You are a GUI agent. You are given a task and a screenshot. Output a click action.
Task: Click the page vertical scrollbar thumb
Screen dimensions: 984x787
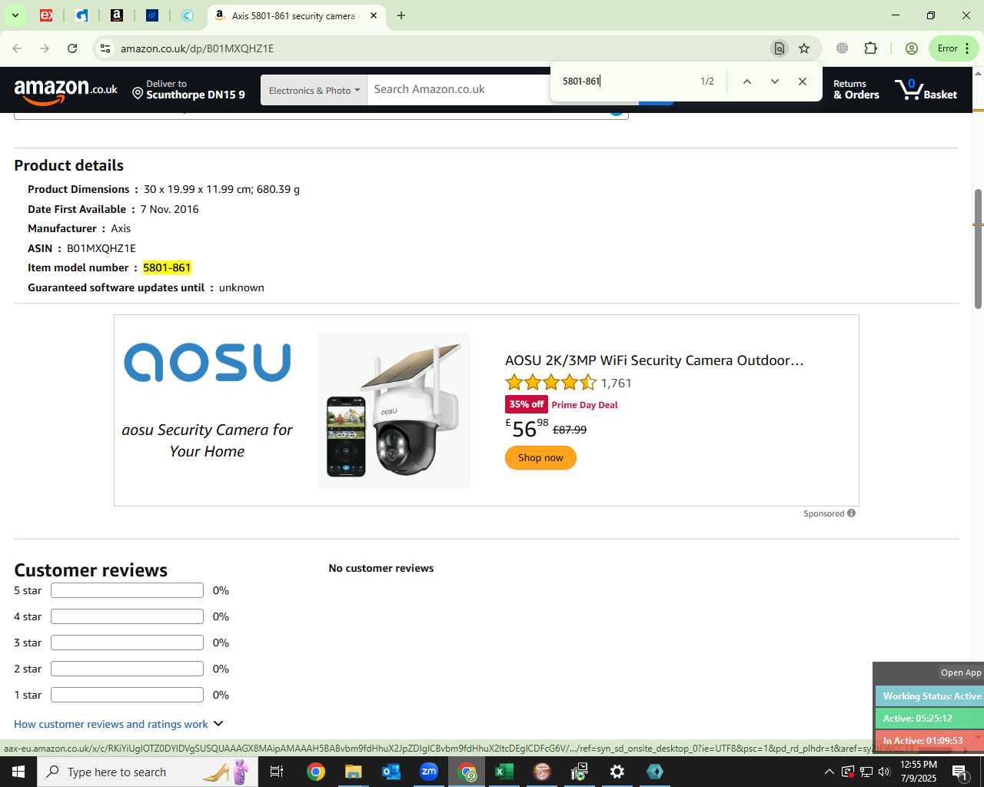[978, 248]
